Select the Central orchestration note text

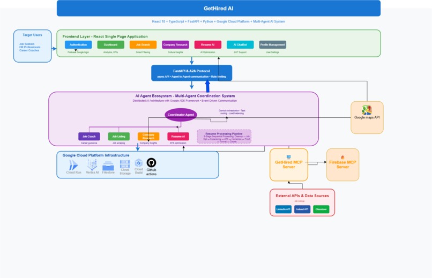tap(232, 112)
